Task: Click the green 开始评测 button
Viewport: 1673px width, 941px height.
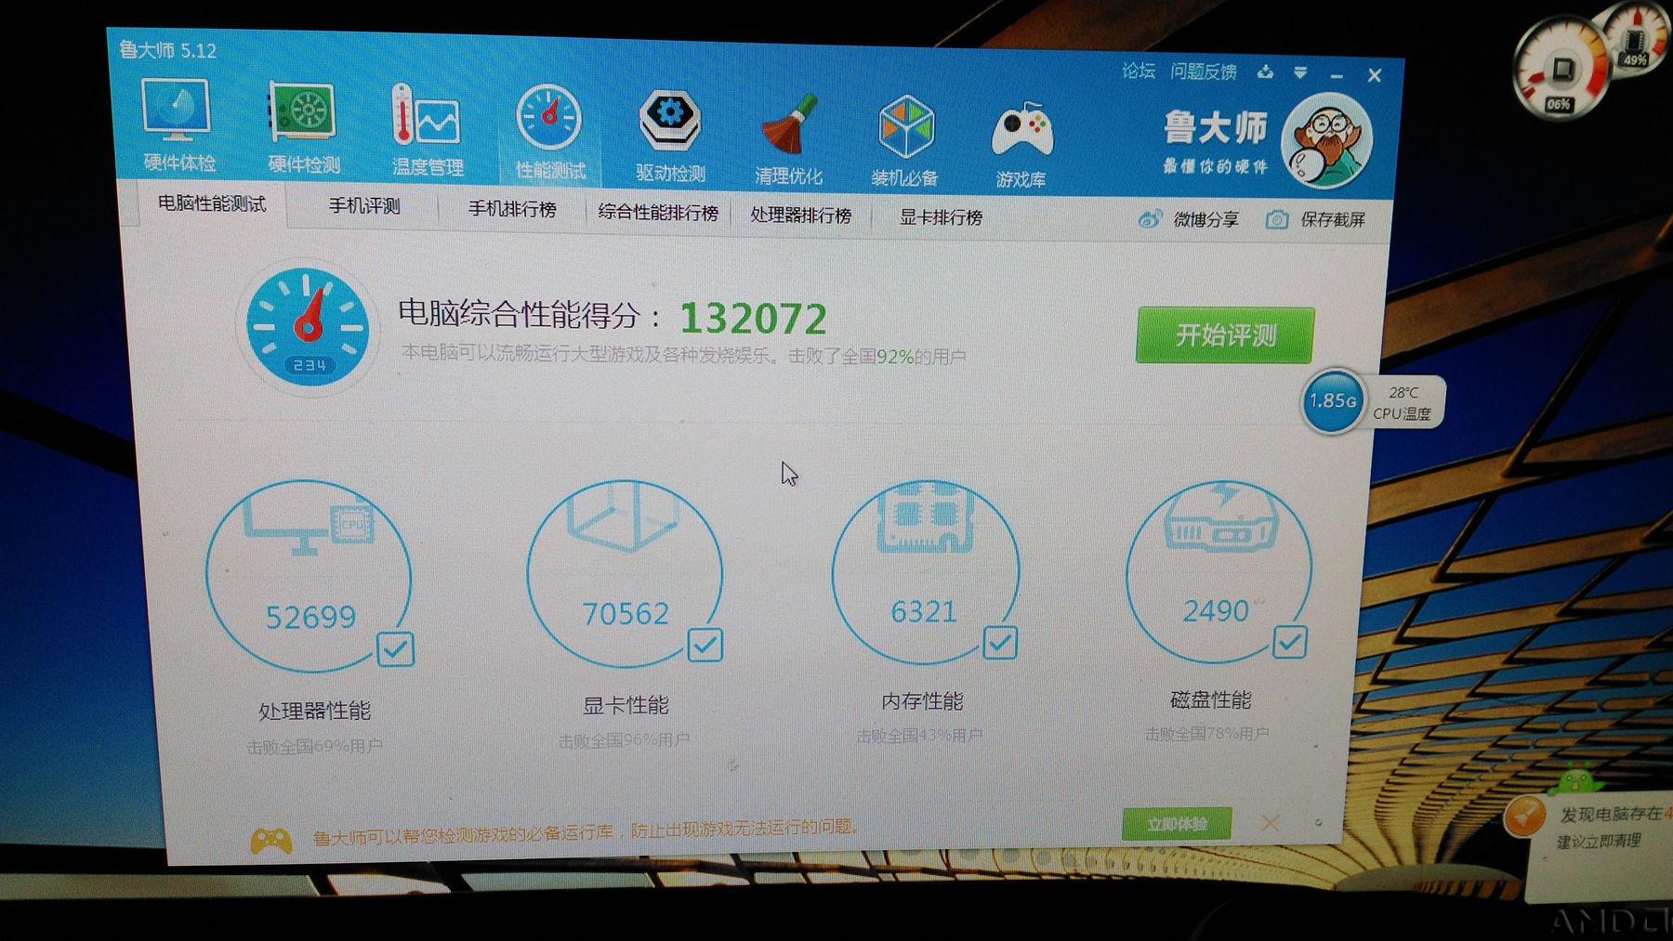Action: (x=1225, y=334)
